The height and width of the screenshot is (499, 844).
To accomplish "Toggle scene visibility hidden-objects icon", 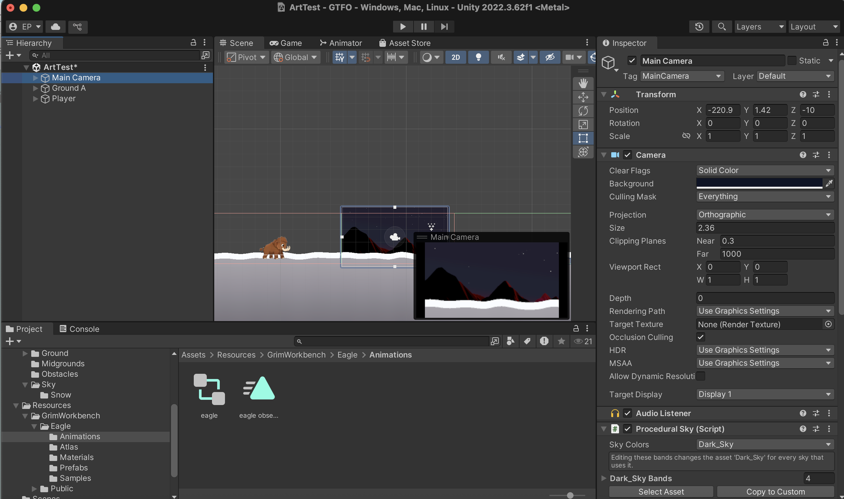I will [x=550, y=57].
